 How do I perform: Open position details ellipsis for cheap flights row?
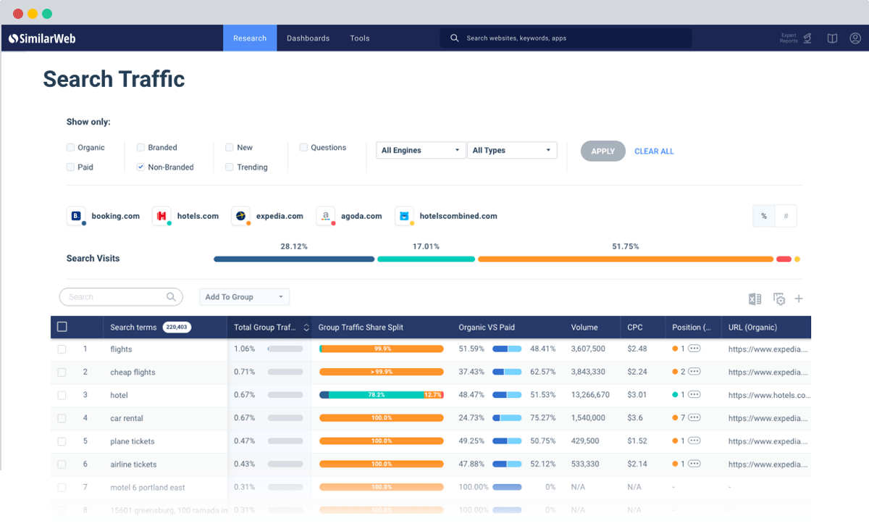694,372
